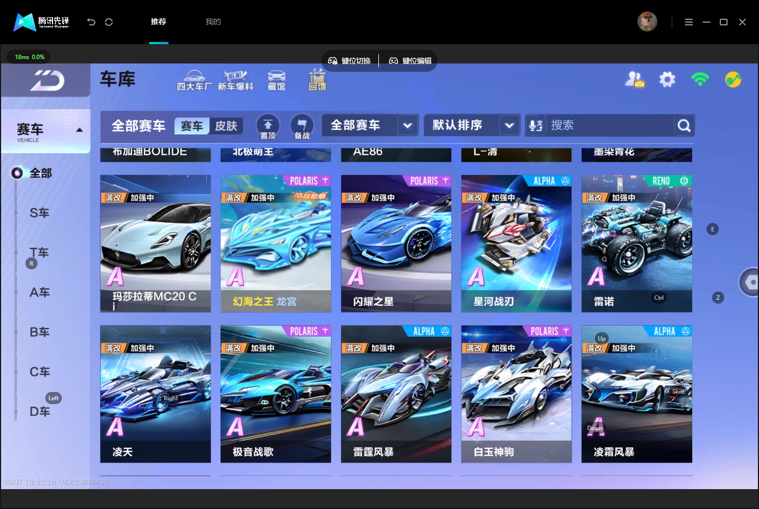
Task: Switch to the 推荐 tab
Action: [x=159, y=22]
